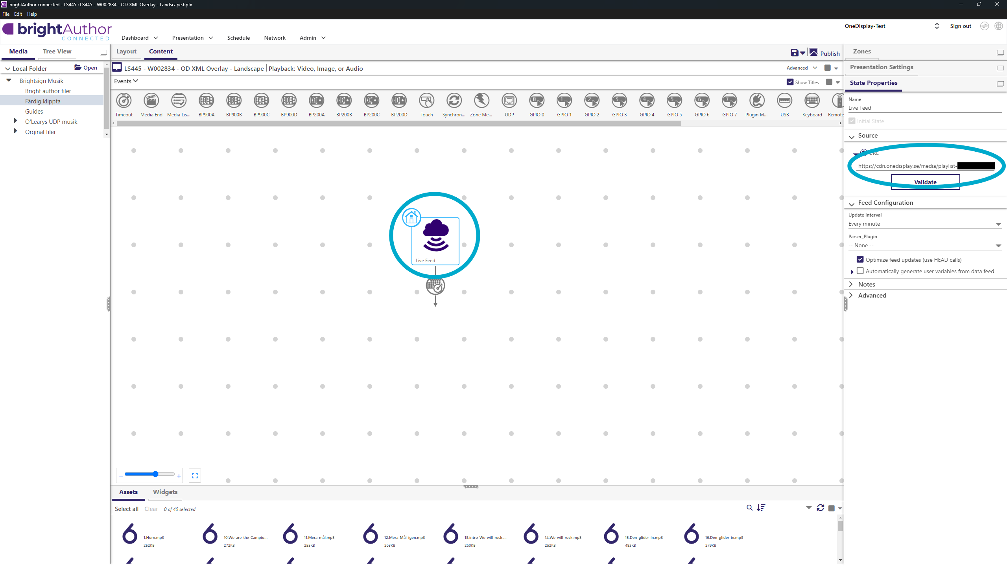Open the Widgets tab
The width and height of the screenshot is (1007, 566).
[165, 492]
